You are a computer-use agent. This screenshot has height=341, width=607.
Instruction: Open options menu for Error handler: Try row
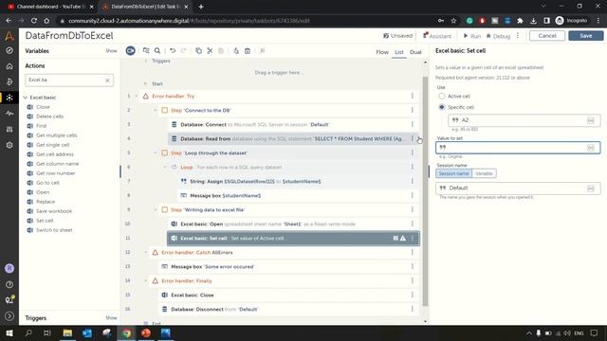coord(413,96)
